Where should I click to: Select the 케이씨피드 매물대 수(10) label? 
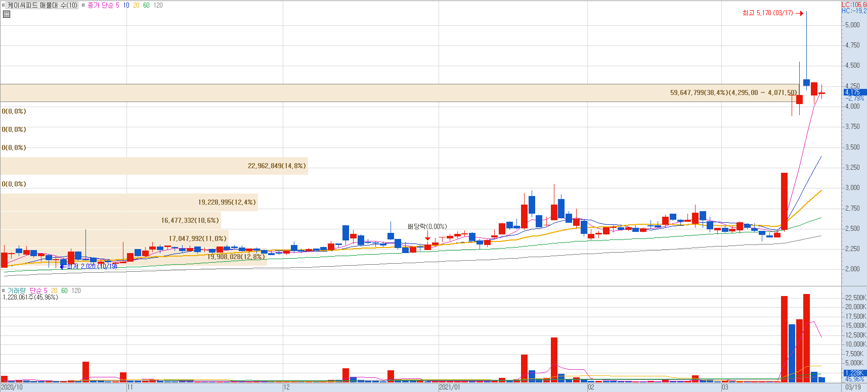pos(42,5)
